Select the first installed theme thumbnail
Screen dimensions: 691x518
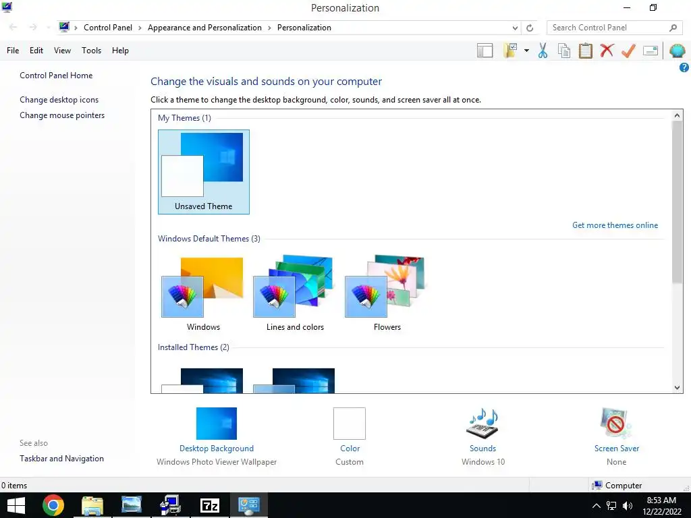click(x=202, y=380)
